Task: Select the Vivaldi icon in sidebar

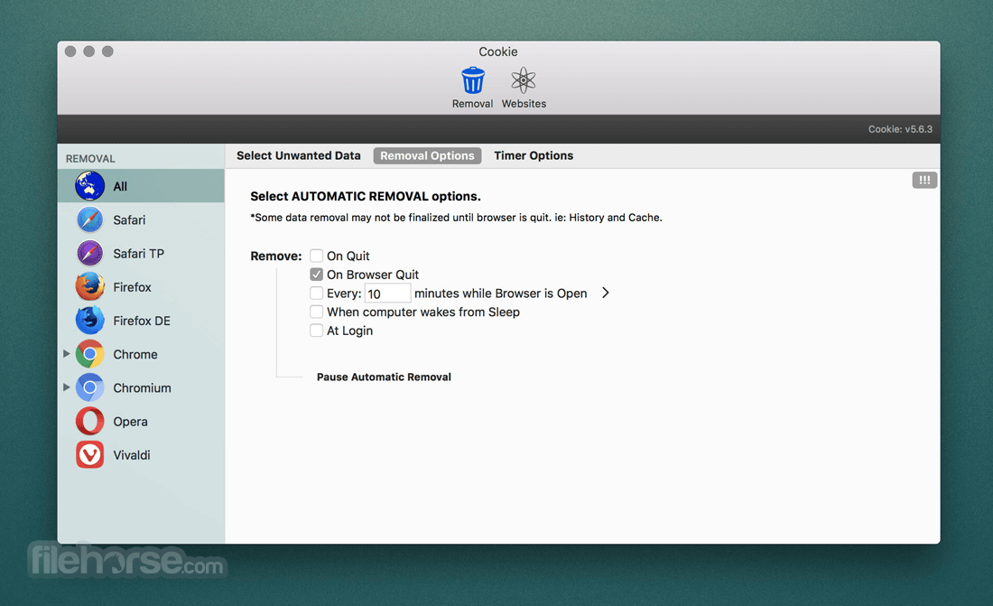Action: tap(90, 454)
